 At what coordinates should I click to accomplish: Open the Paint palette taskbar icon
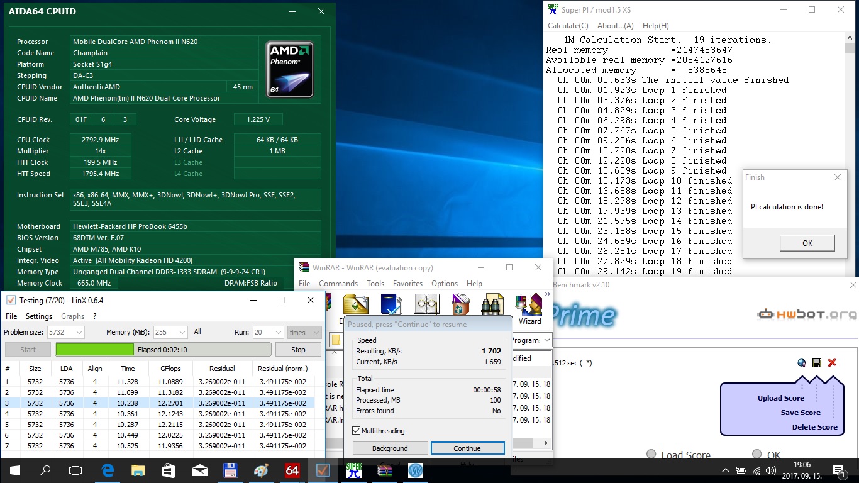click(x=261, y=470)
